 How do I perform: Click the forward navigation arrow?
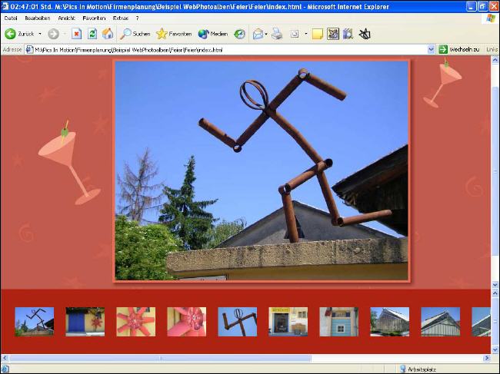click(52, 34)
